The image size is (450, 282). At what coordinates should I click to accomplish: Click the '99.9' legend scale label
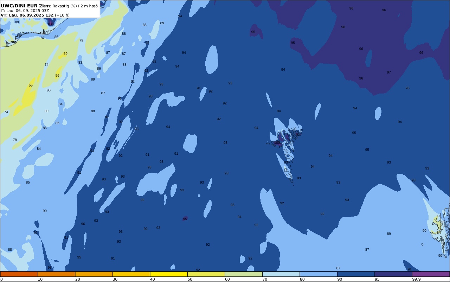coord(416,279)
